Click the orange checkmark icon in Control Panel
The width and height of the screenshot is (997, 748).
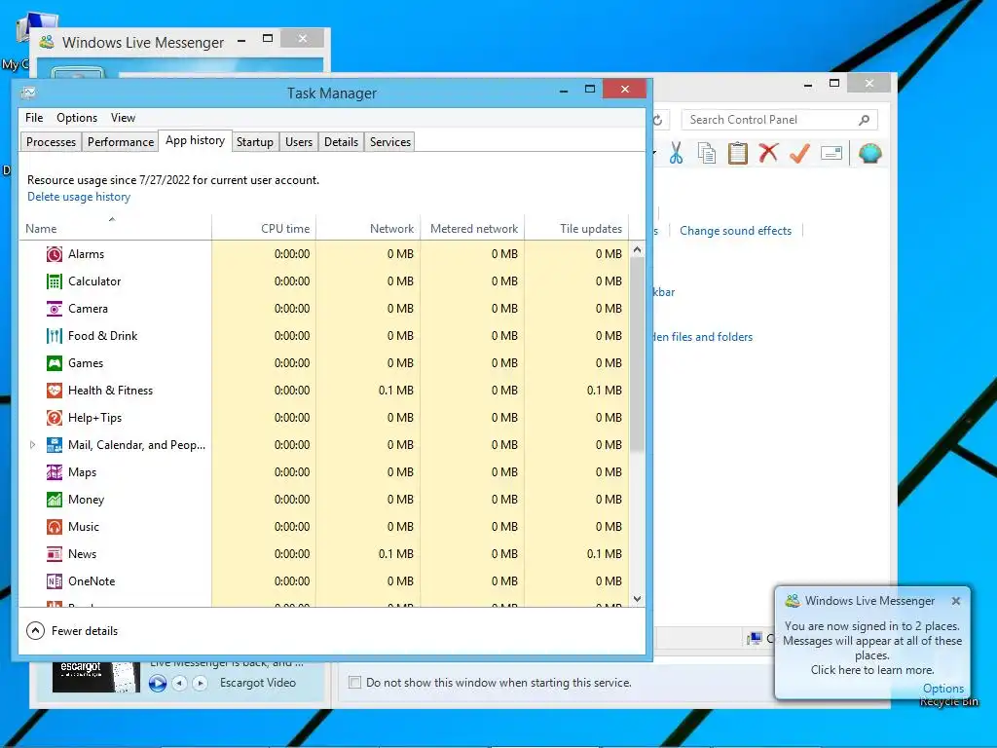[800, 153]
